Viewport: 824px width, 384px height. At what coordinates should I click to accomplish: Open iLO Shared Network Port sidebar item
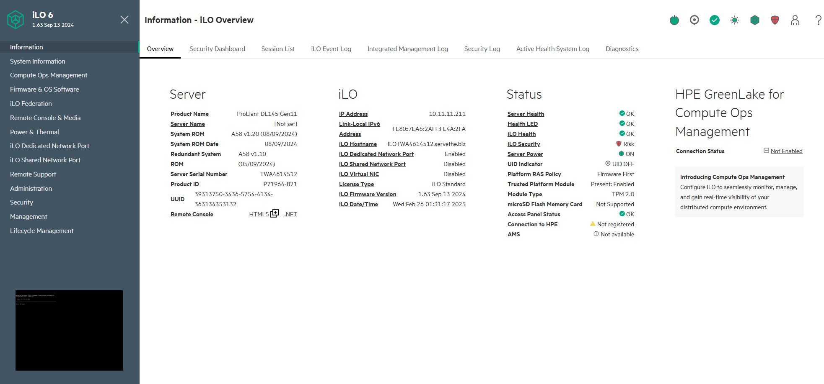[45, 160]
